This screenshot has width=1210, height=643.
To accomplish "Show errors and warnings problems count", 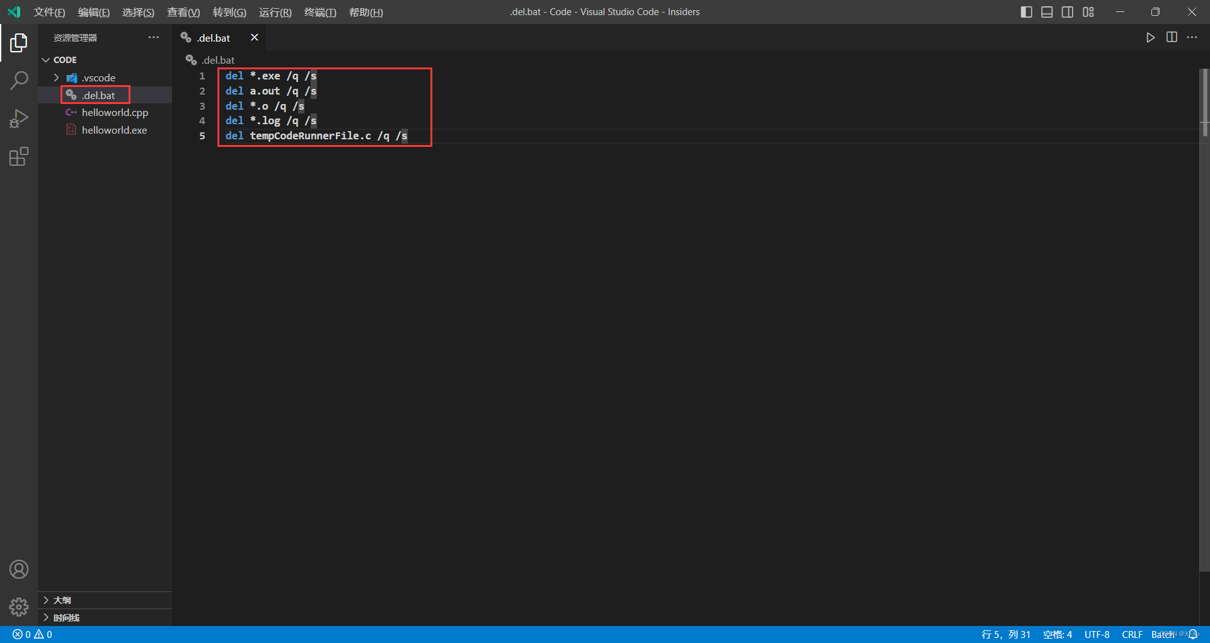I will click(x=33, y=635).
